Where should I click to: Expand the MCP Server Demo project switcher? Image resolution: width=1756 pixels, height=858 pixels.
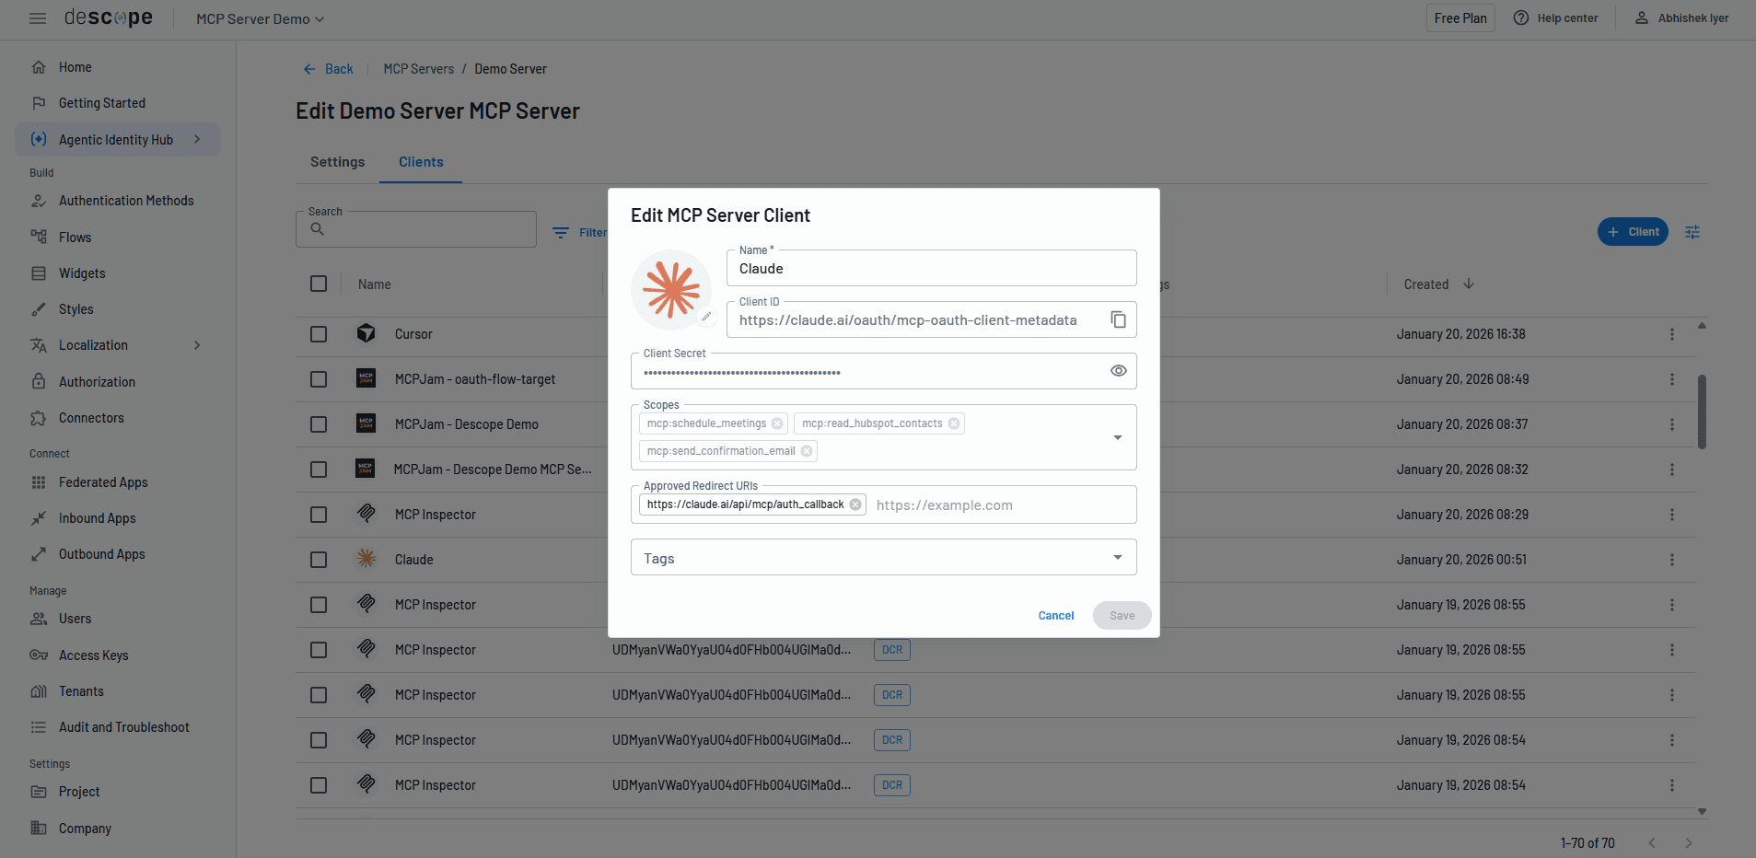point(259,18)
